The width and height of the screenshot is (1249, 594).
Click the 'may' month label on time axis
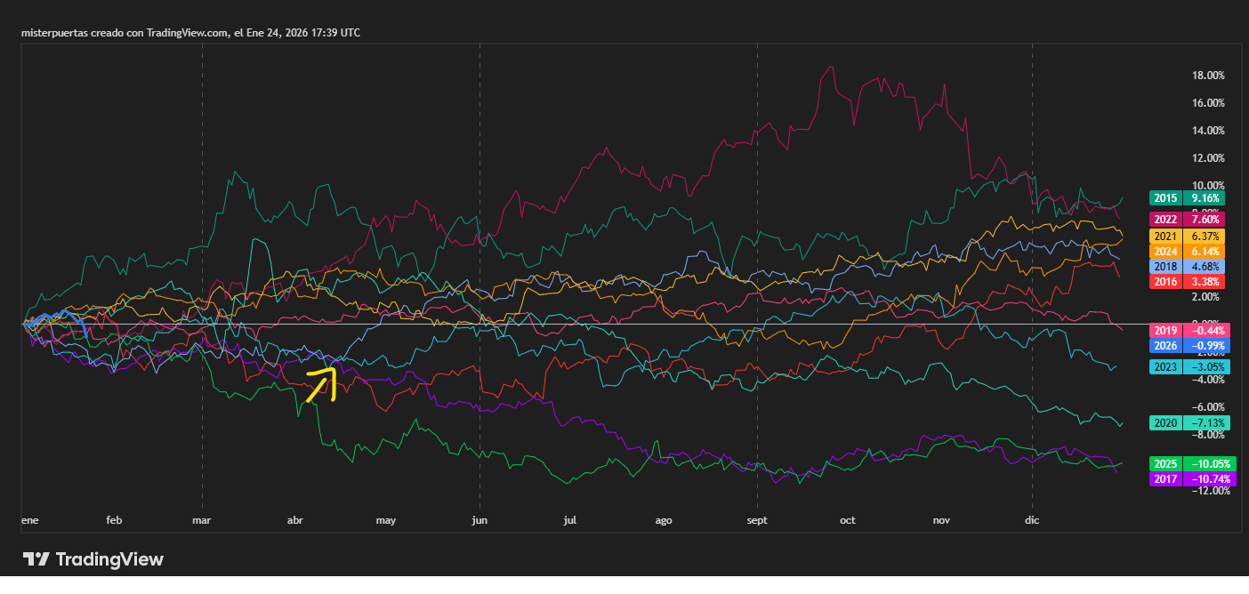coord(385,520)
